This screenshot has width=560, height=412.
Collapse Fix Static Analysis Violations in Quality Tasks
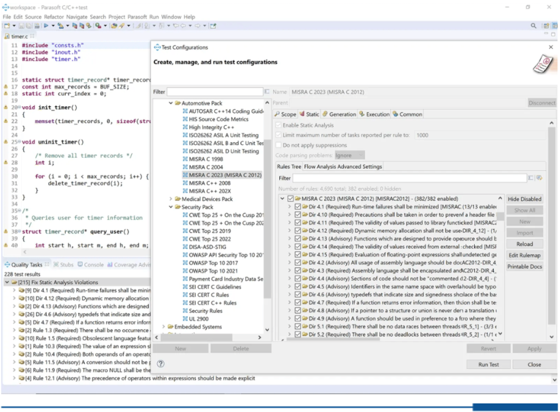(x=7, y=282)
